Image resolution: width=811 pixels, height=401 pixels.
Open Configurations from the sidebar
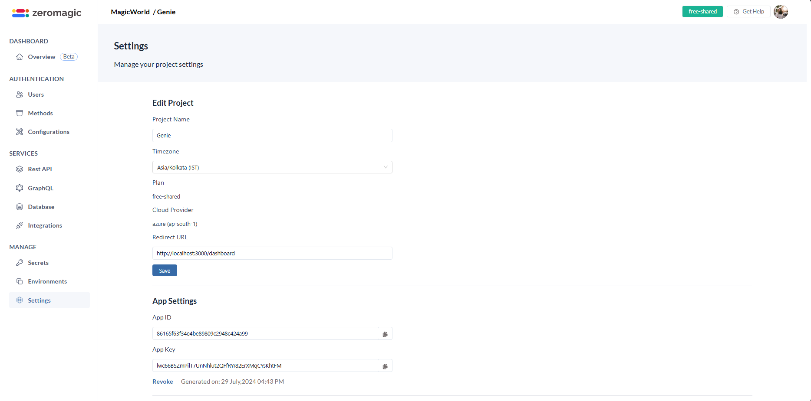pos(20,132)
